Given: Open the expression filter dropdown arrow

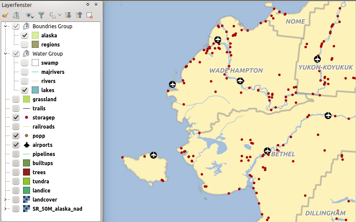Looking at the screenshot, I should tap(60, 16).
